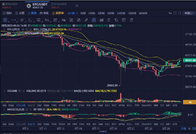This screenshot has height=134, width=196.
Task: Open the 4小时 timeframe dropdown
Action: point(73,13)
